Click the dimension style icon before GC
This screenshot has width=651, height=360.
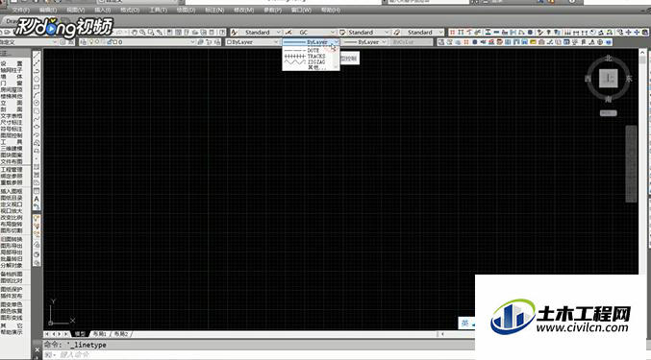pyautogui.click(x=288, y=32)
